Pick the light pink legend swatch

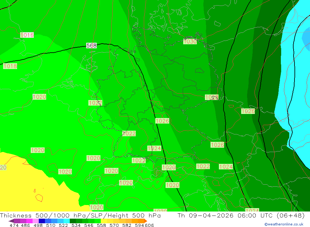pos(36,221)
